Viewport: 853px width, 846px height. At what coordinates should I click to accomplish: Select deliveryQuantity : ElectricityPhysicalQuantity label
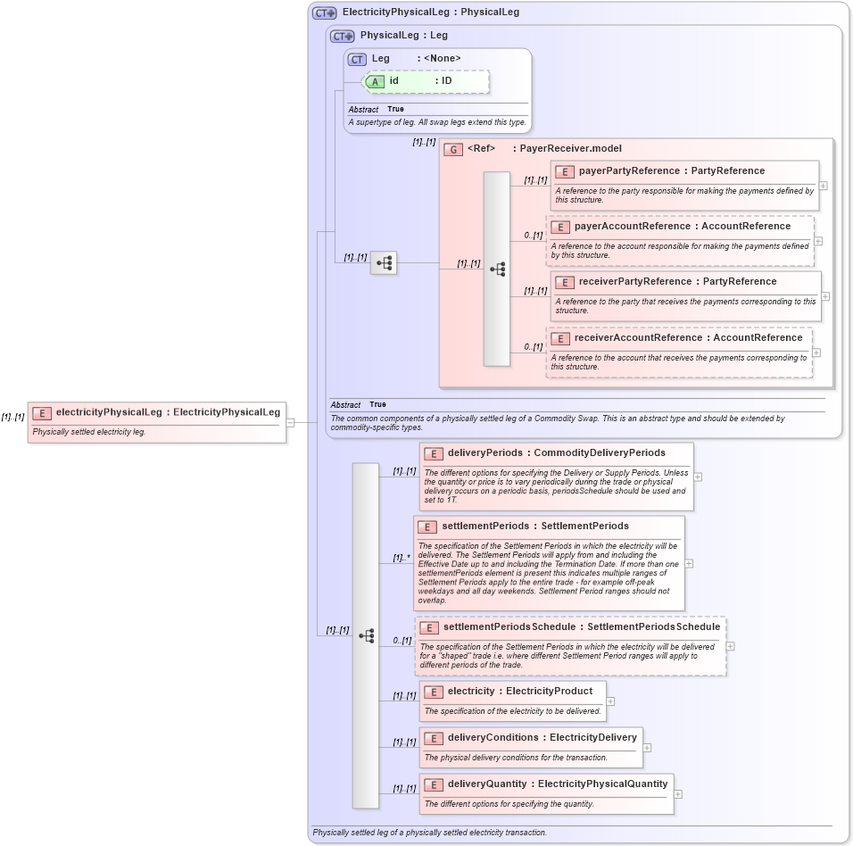point(558,784)
